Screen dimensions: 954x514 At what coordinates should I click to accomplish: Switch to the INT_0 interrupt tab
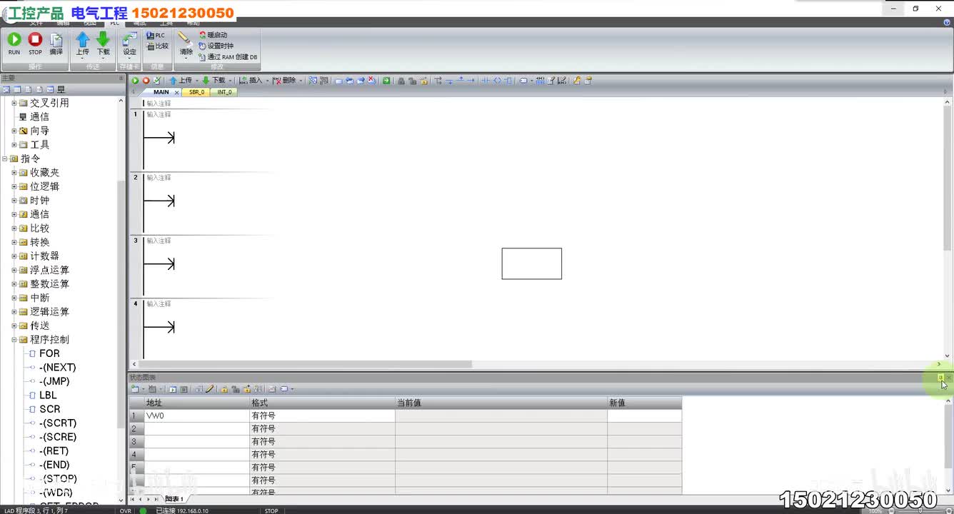pyautogui.click(x=224, y=92)
